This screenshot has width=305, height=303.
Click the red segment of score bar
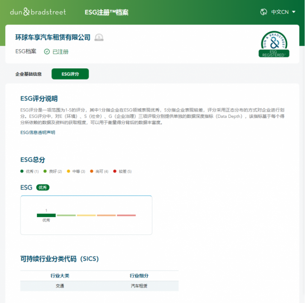[x=126, y=215]
